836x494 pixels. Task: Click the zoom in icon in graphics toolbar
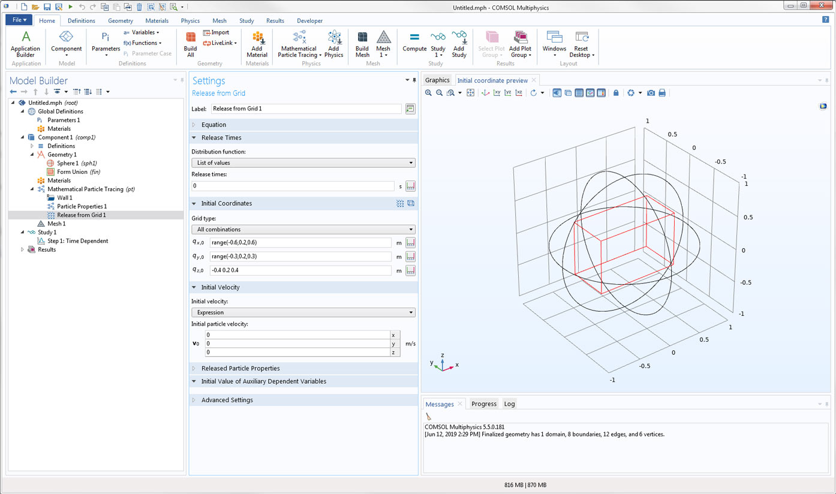click(x=428, y=93)
